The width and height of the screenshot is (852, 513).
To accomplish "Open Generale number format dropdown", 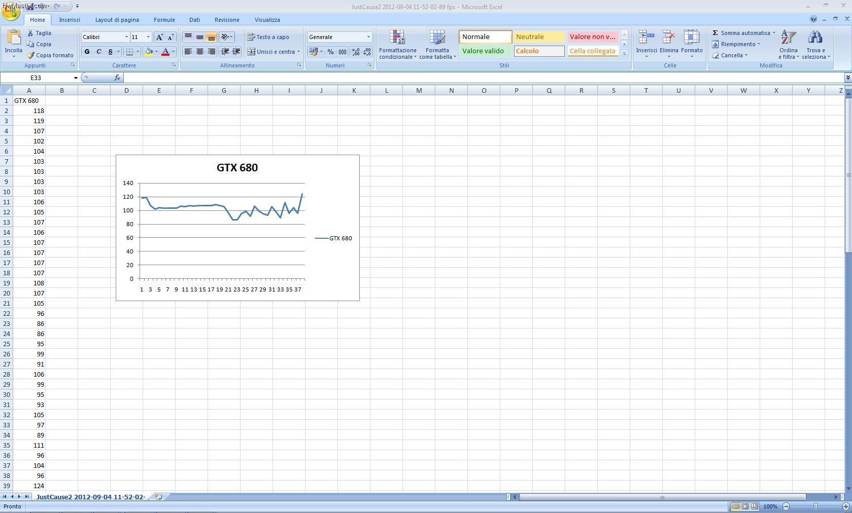I will click(x=368, y=37).
